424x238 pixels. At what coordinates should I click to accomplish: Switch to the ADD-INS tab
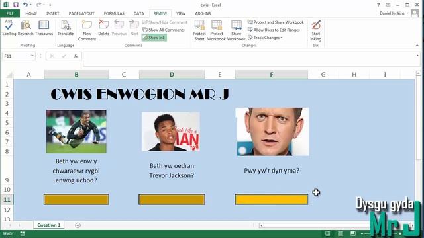tap(203, 13)
